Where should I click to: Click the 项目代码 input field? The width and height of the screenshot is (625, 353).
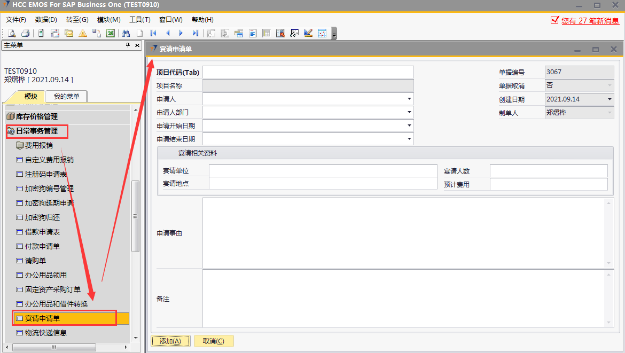click(308, 72)
